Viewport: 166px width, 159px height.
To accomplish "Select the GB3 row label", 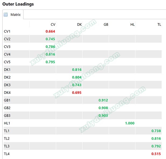I will pyautogui.click(x=7, y=116).
